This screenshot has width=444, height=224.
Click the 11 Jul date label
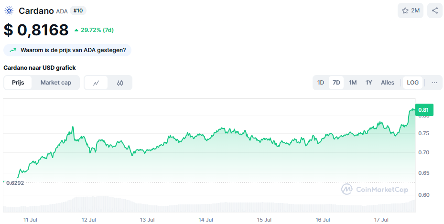(x=30, y=220)
